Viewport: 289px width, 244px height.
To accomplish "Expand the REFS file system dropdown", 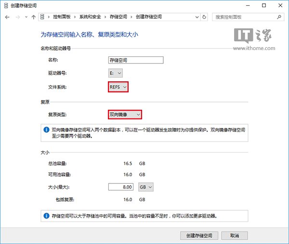I will 118,87.
